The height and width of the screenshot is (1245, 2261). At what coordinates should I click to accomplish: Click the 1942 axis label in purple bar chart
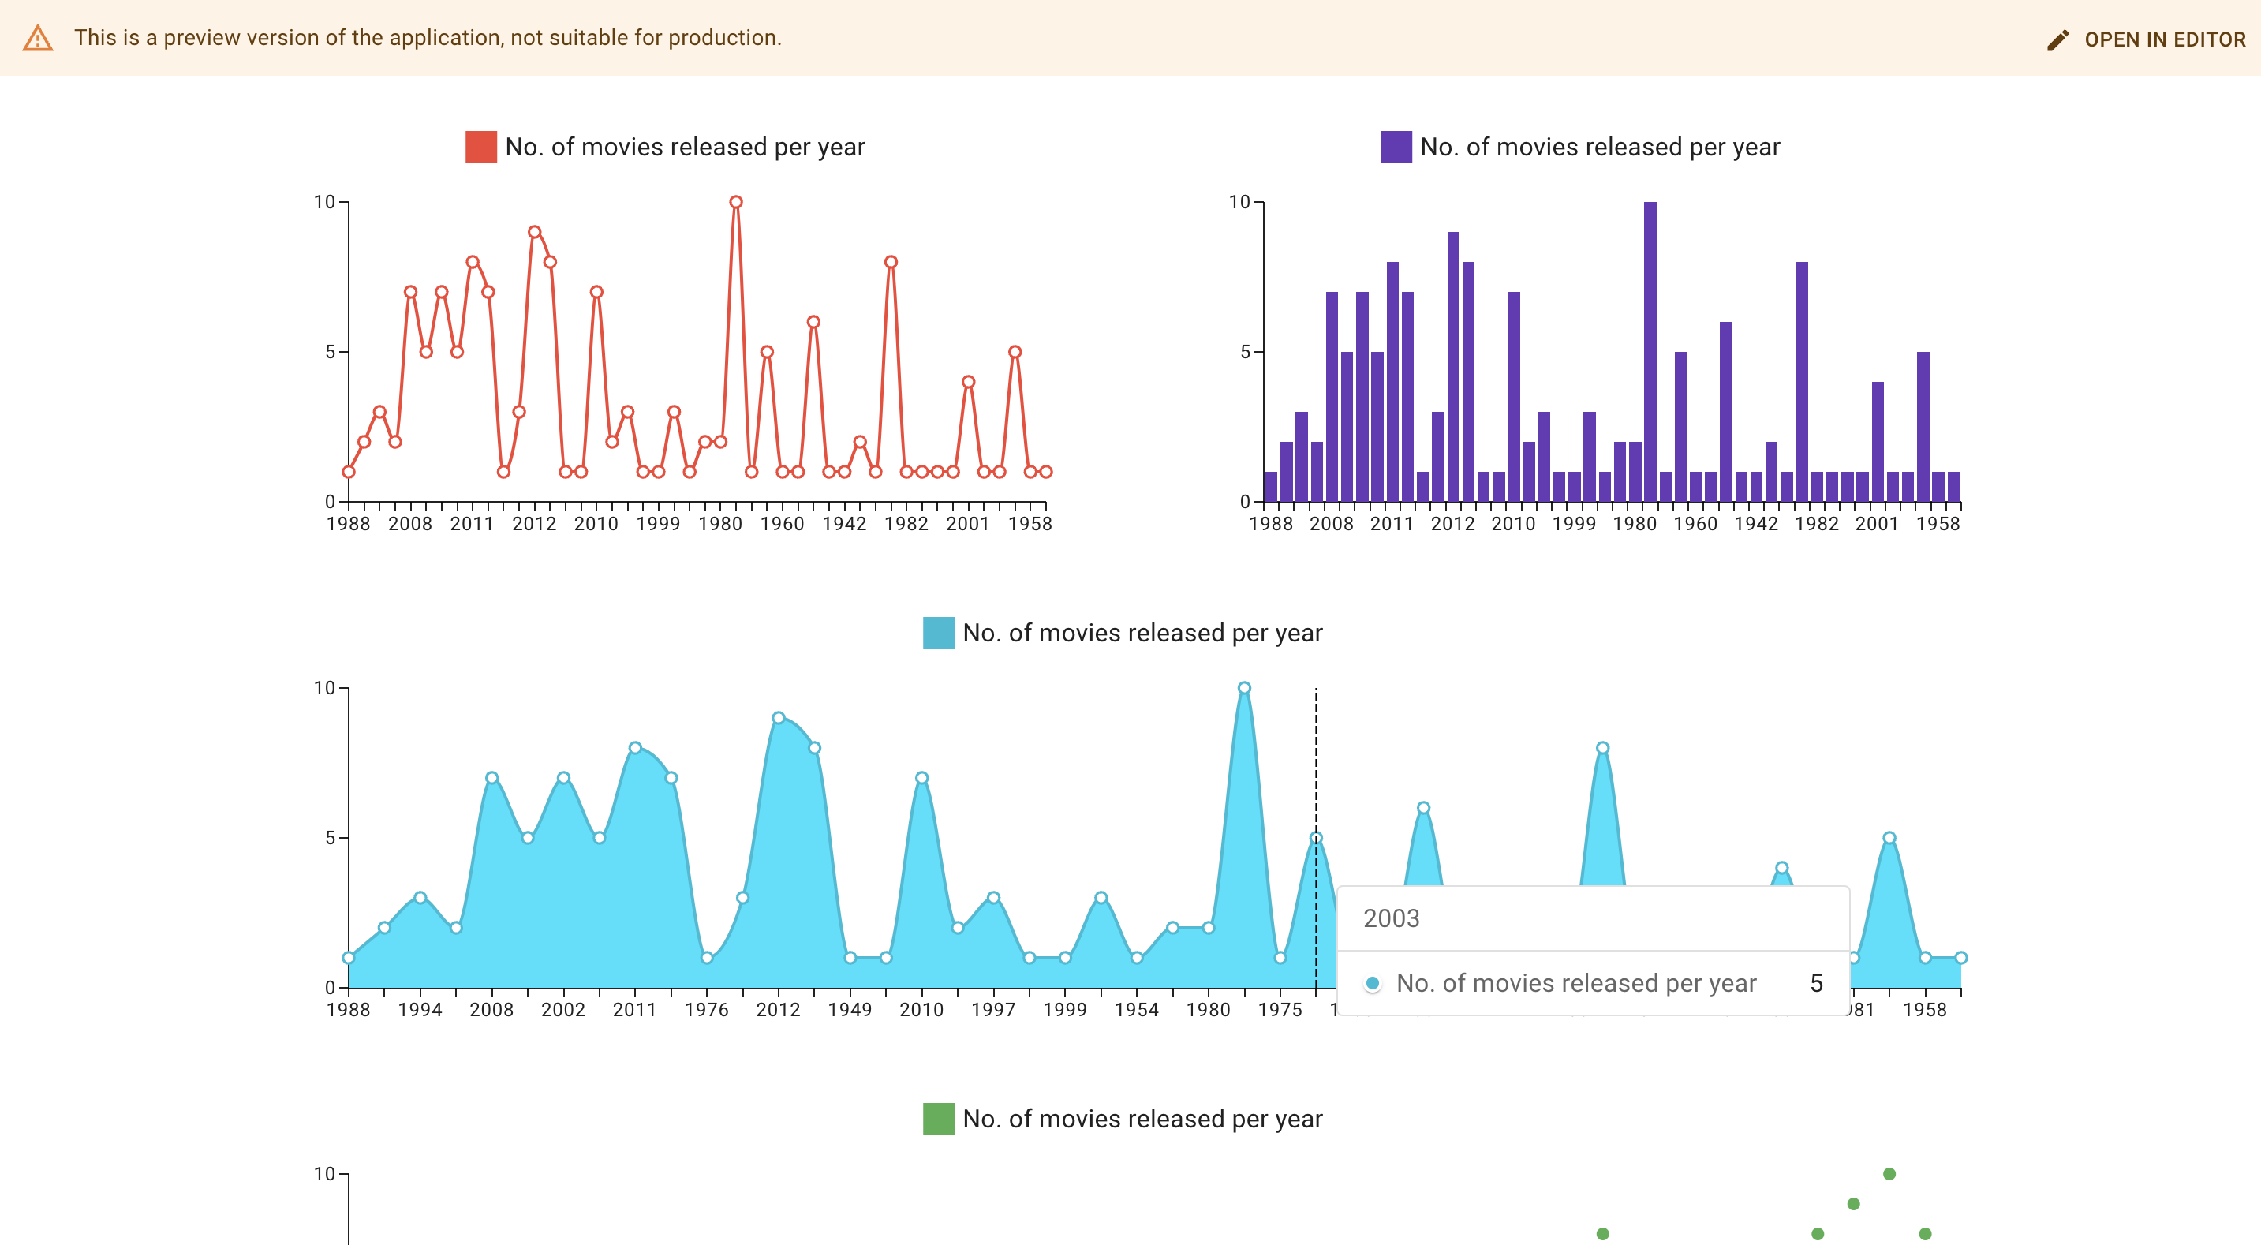(x=1755, y=523)
